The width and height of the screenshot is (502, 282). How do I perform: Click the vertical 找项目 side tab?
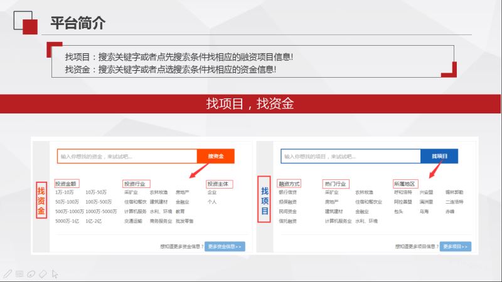pyautogui.click(x=265, y=200)
